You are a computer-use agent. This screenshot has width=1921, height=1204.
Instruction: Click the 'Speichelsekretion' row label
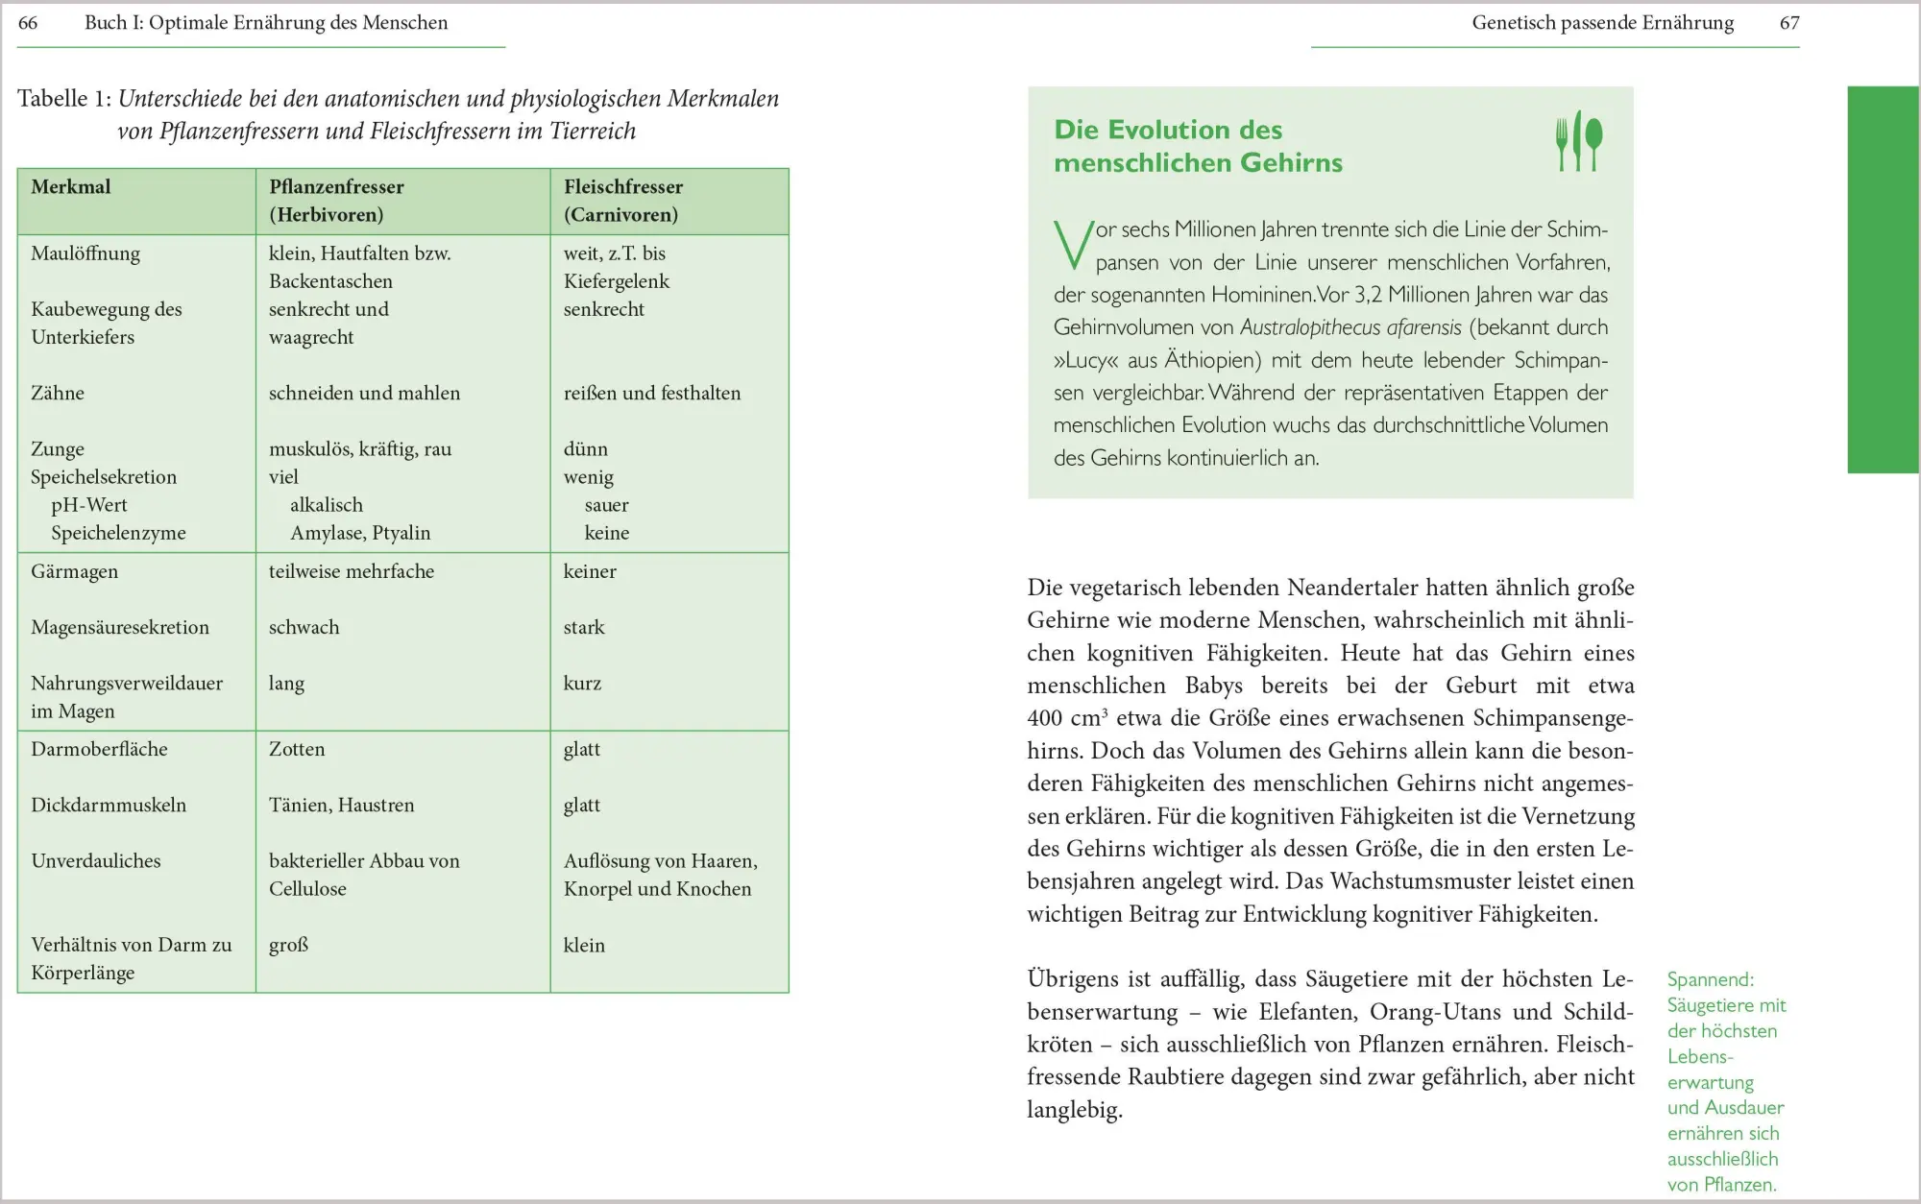coord(104,477)
